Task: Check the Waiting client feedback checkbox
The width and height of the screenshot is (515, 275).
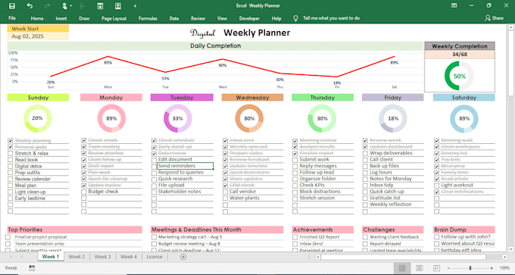Action: pyautogui.click(x=365, y=237)
